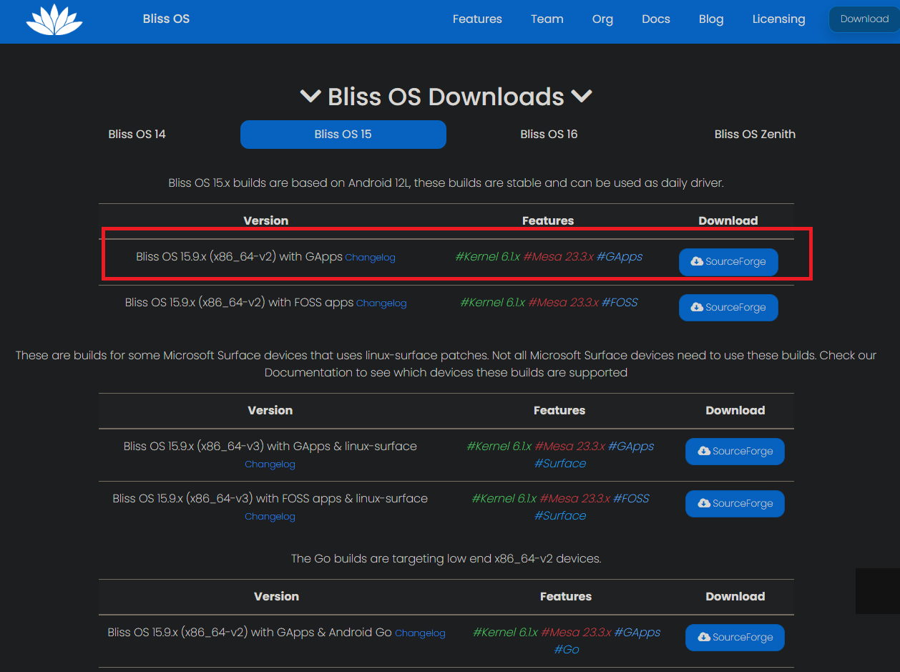Click the Download button in the header
The image size is (900, 672).
coord(864,19)
